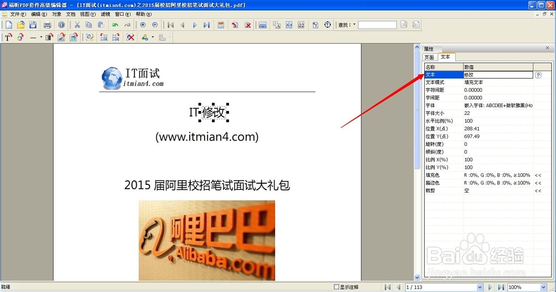This screenshot has height=292, width=556.
Task: Click status bar previous page arrow
Action: tap(399, 288)
